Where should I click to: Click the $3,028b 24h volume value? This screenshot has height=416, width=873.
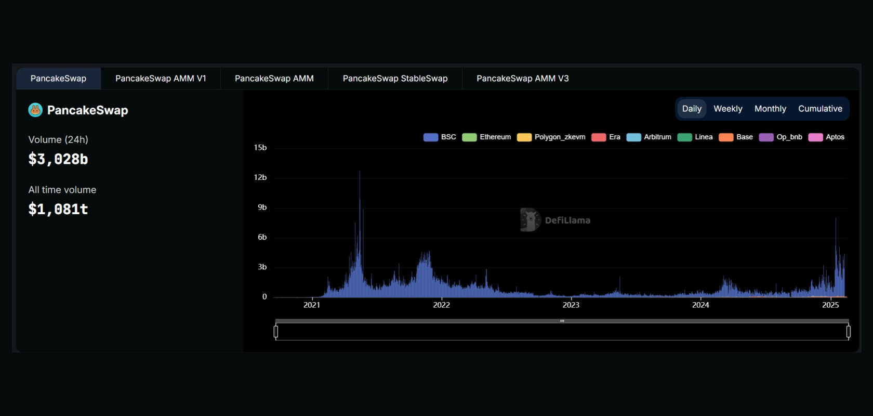click(58, 159)
